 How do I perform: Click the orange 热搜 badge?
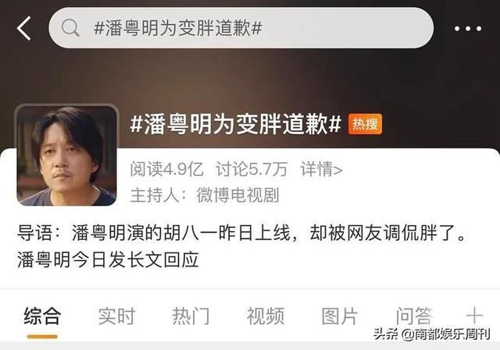[x=365, y=123]
